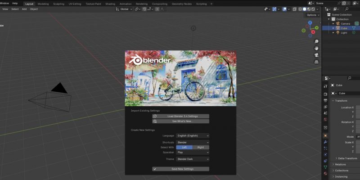This screenshot has height=180, width=360.
Task: Switch to the Shading workspace tab
Action: pyautogui.click(x=110, y=4)
